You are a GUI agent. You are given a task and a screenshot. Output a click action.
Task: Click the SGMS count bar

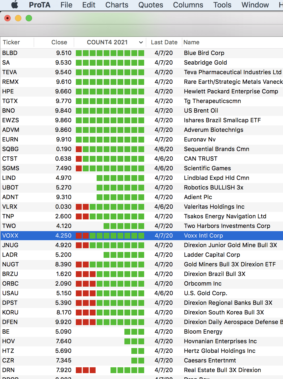point(110,168)
